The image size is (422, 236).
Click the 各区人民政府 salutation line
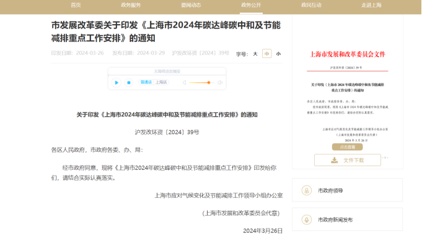tap(97, 150)
